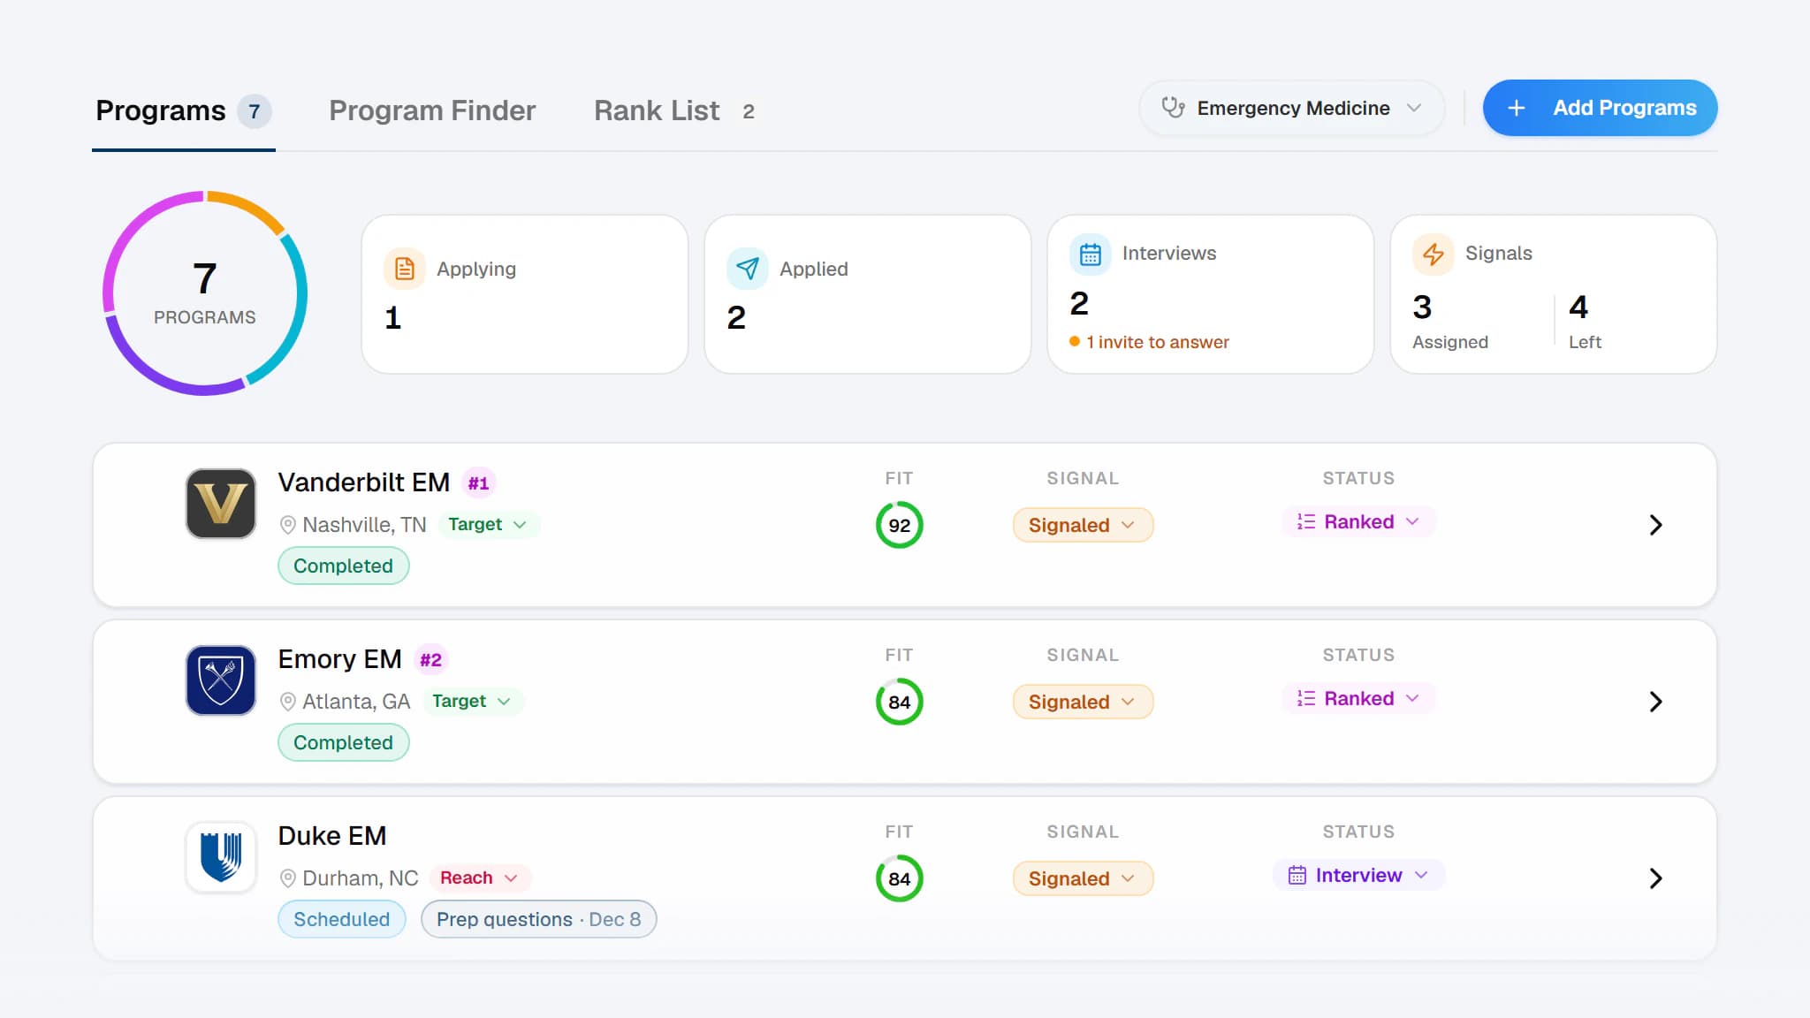Click the location pin next to Atlanta, GA
The image size is (1810, 1018).
click(x=287, y=702)
